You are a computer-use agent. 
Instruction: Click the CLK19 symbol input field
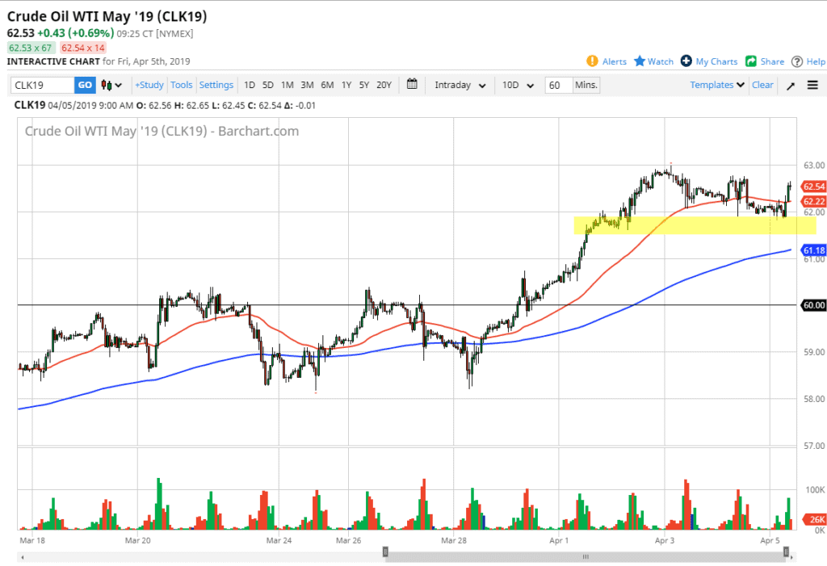point(43,85)
